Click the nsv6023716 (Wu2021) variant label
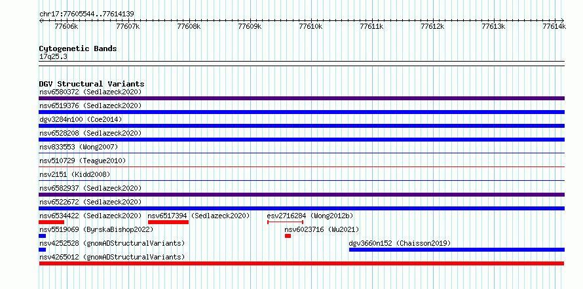Screen dimensions: 583x289 [x=322, y=229]
